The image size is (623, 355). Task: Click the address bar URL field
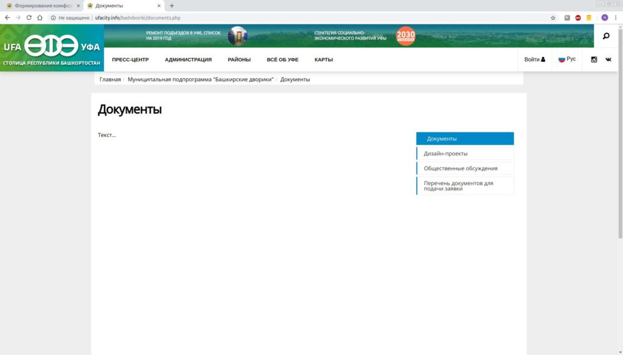(304, 18)
